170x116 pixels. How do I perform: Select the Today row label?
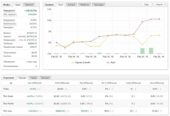point(6,89)
